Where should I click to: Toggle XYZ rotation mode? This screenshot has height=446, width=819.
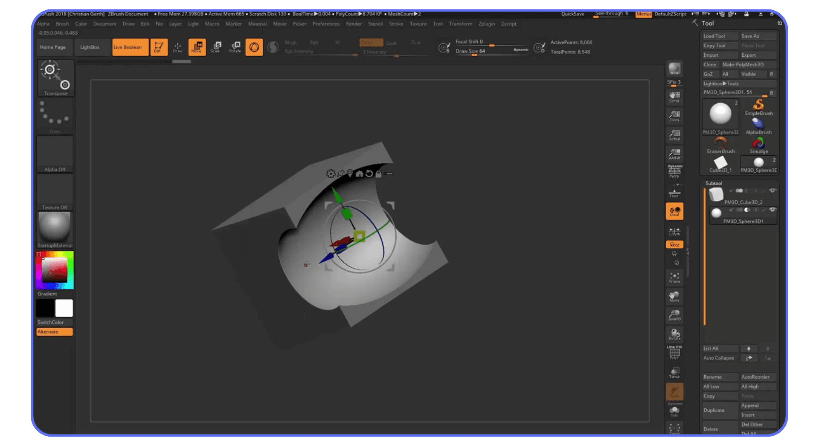[x=674, y=244]
